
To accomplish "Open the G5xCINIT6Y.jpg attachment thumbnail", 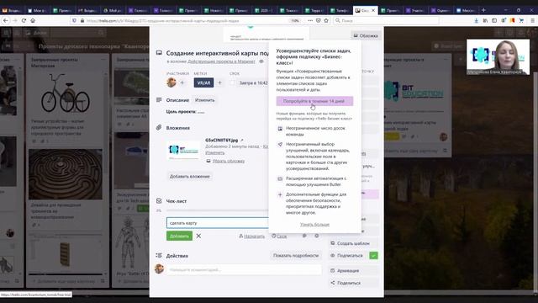I will tap(183, 150).
